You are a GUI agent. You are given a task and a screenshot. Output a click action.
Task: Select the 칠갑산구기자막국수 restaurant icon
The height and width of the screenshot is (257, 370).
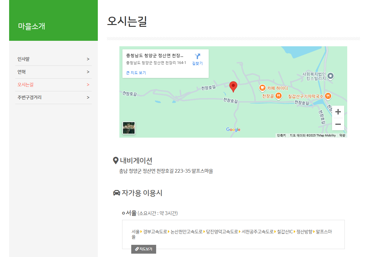click(329, 96)
